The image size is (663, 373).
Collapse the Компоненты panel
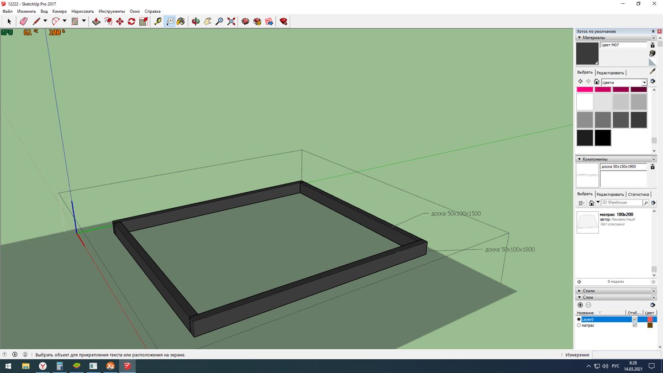[579, 159]
